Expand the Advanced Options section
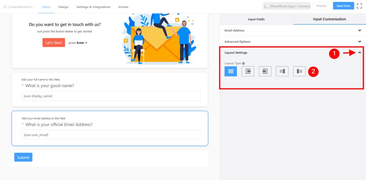The width and height of the screenshot is (366, 180). tap(293, 41)
